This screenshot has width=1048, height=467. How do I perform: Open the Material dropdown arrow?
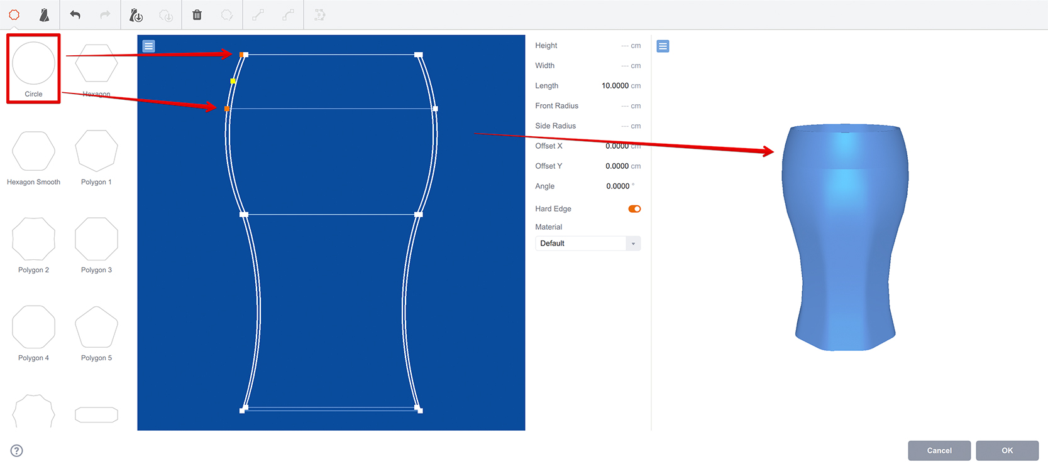tap(633, 244)
